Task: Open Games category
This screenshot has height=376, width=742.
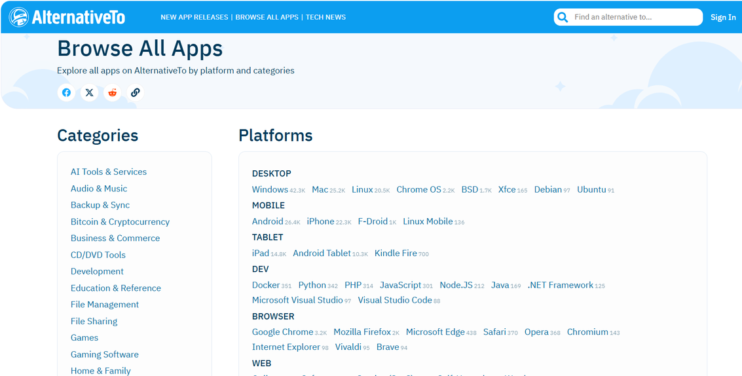Action: pos(84,337)
